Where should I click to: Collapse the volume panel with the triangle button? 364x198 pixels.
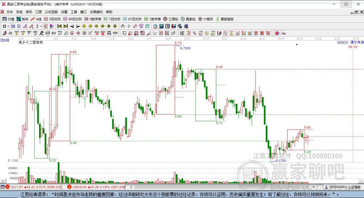coord(3,181)
